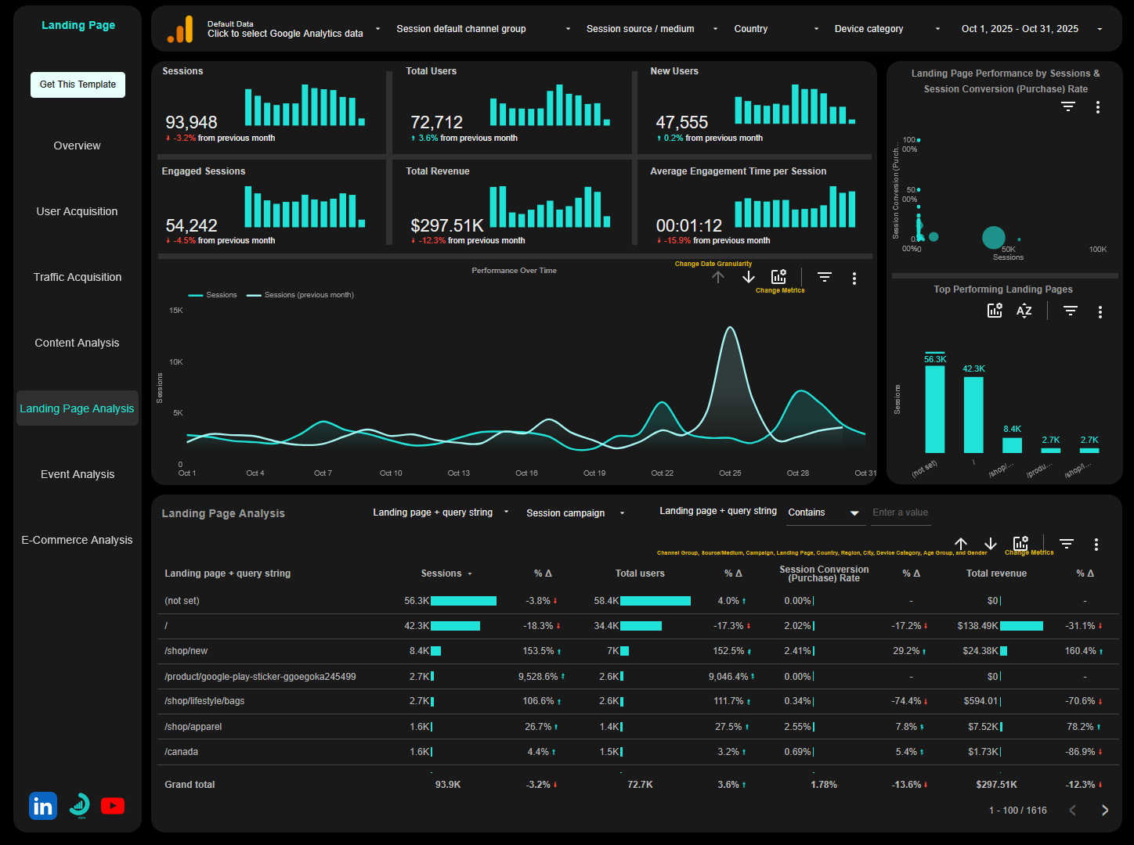
Task: Open Change Metrics on Landing Page Analysis table
Action: pyautogui.click(x=1020, y=542)
